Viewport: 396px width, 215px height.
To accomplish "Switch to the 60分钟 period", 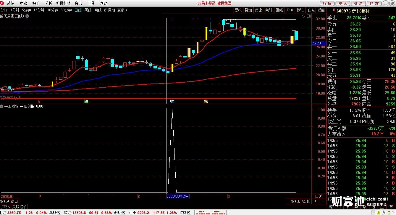I will [66, 10].
